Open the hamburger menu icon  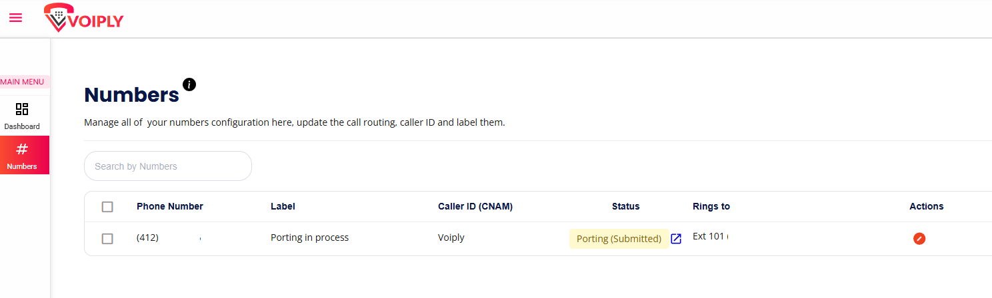pos(15,18)
